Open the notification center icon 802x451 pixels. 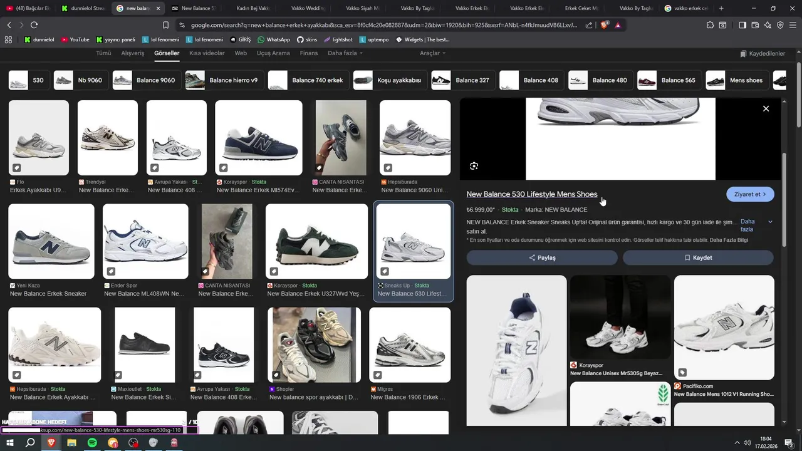789,443
